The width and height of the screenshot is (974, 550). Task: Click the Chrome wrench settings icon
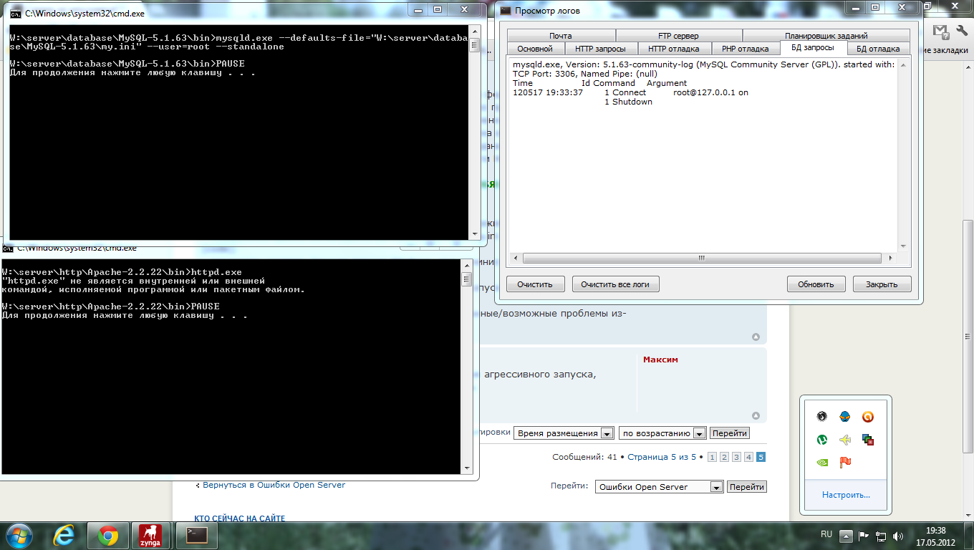point(962,32)
